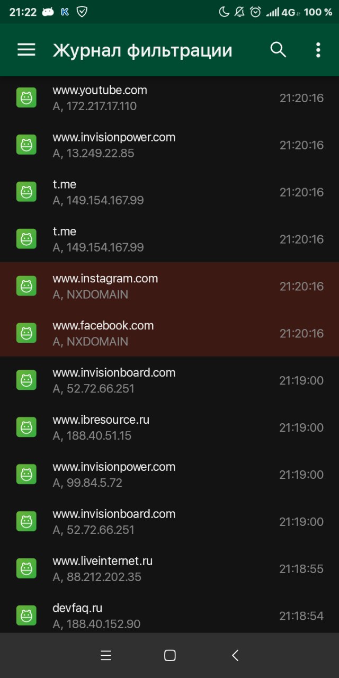
Task: Open the three-dot overflow menu
Action: pyautogui.click(x=318, y=50)
